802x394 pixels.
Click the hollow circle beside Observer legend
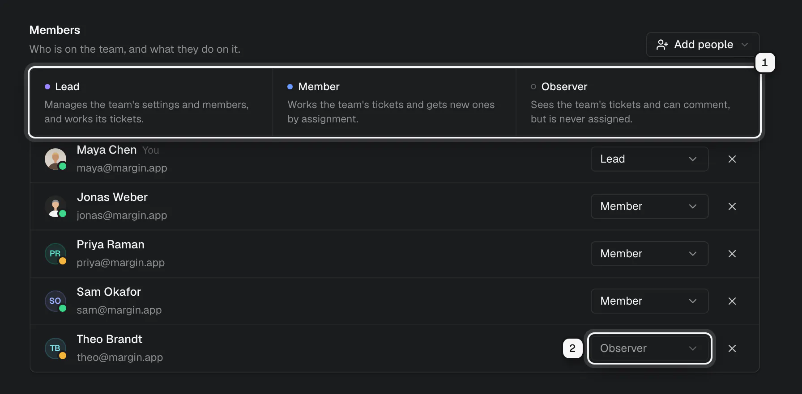click(x=533, y=87)
